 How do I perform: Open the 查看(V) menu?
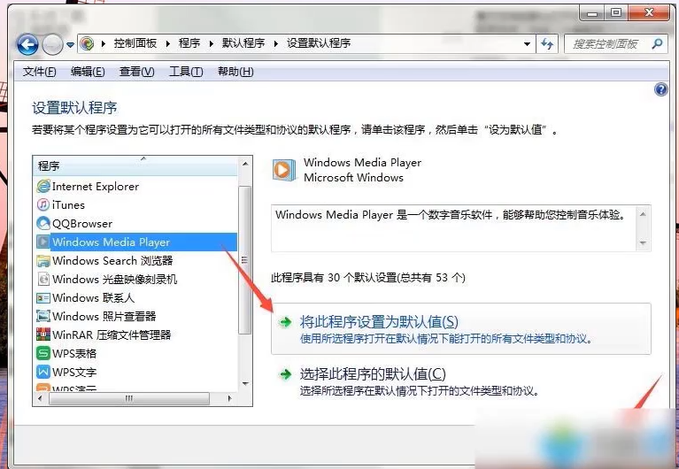(x=137, y=72)
